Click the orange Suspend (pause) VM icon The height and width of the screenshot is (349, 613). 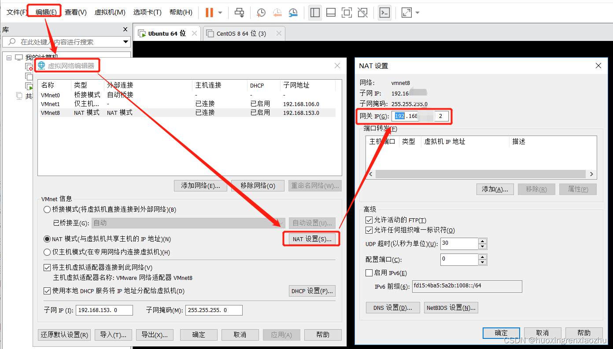209,12
